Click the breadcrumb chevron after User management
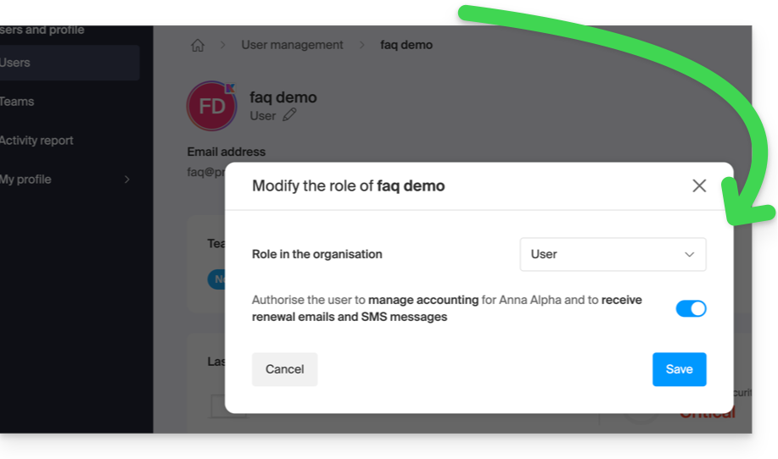Image resolution: width=778 pixels, height=459 pixels. pyautogui.click(x=361, y=45)
